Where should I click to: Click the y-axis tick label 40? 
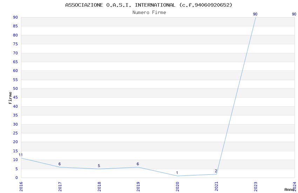tap(15, 106)
